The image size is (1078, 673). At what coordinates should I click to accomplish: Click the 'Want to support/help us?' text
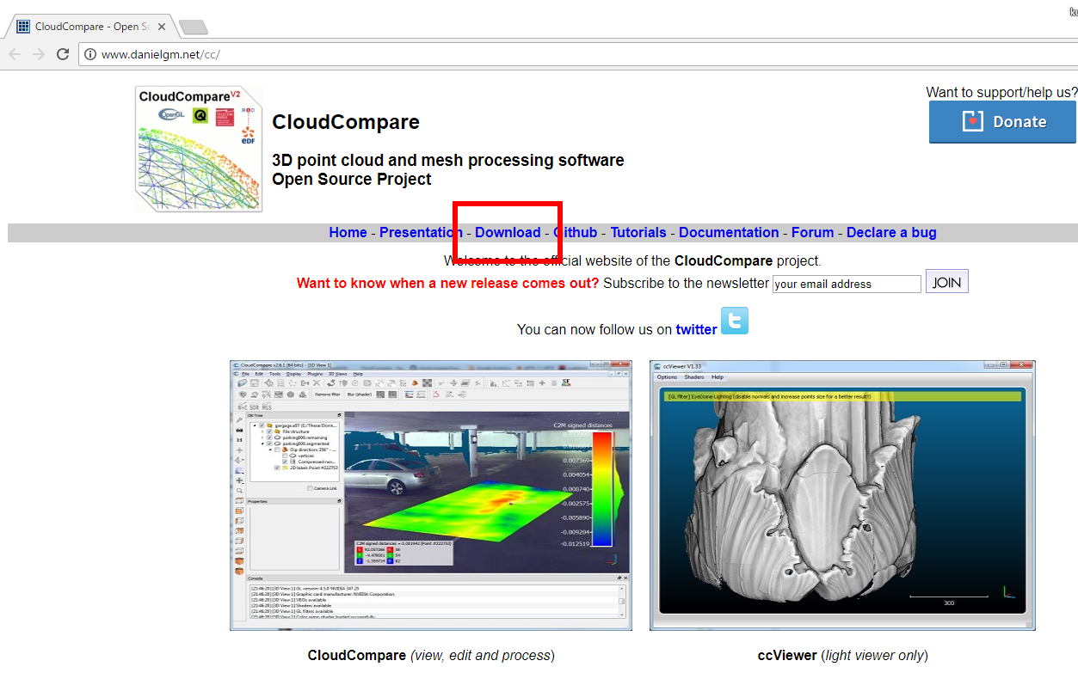[x=1001, y=92]
